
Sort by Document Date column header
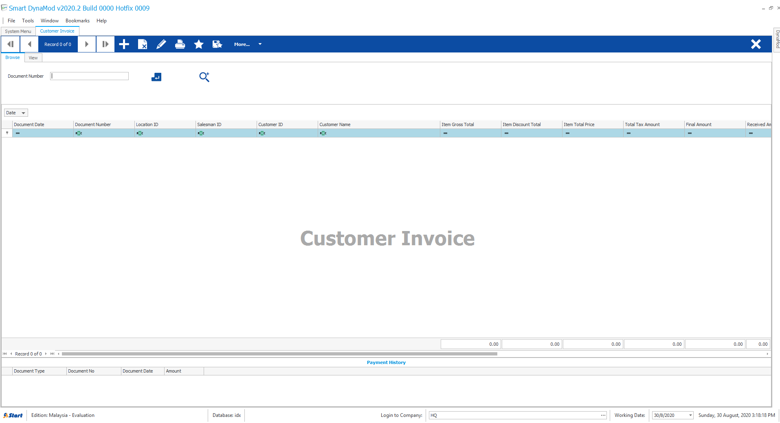(43, 124)
